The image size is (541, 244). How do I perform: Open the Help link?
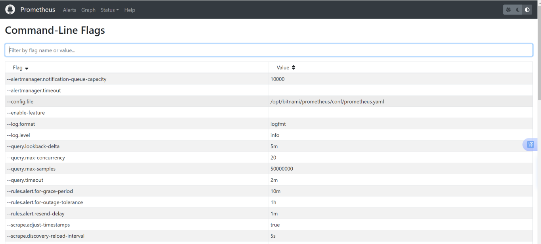click(130, 10)
